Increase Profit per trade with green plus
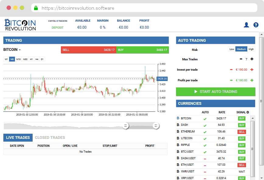The width and height of the screenshot is (264, 180). pos(252,80)
